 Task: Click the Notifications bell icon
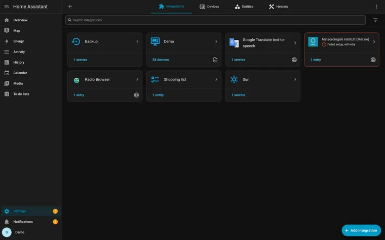[x=7, y=222]
